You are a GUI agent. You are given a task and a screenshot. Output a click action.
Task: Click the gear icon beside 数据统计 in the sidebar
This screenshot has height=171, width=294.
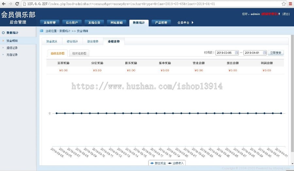[x=3, y=33]
